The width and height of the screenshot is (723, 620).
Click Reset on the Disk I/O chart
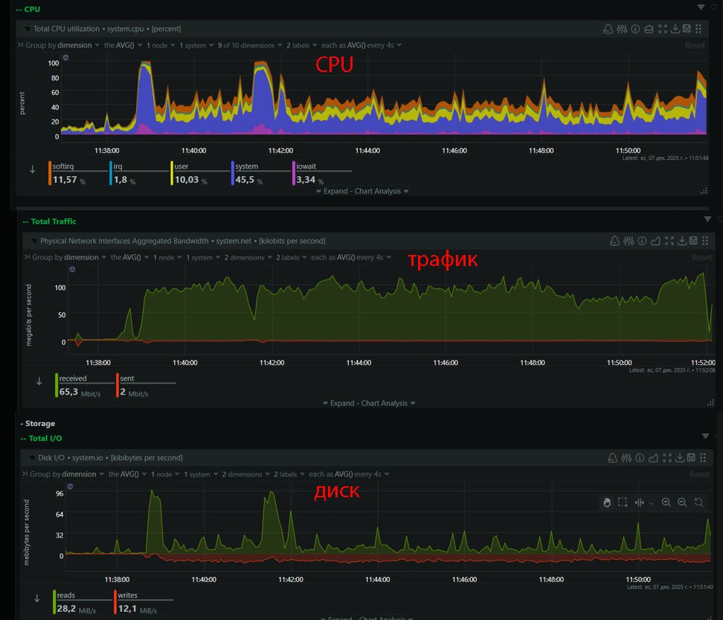pyautogui.click(x=699, y=474)
